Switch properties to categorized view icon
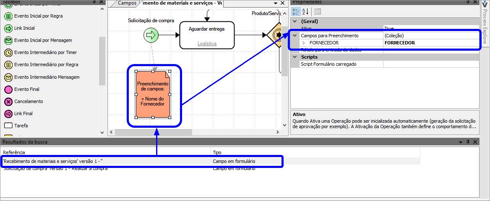Screen dimensions: 490x201 click(296, 12)
